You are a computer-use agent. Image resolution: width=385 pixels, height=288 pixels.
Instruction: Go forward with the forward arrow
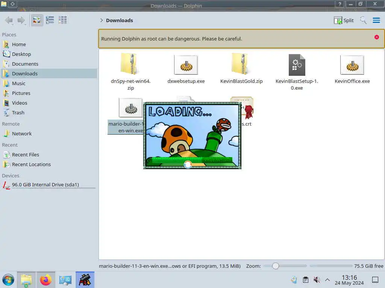click(21, 20)
